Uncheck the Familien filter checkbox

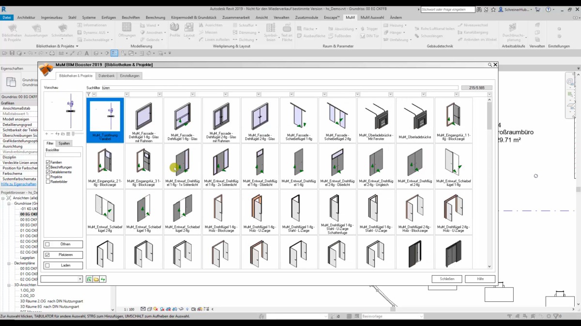pyautogui.click(x=48, y=162)
